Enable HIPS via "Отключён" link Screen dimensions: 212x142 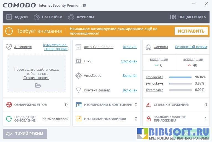pyautogui.click(x=129, y=61)
